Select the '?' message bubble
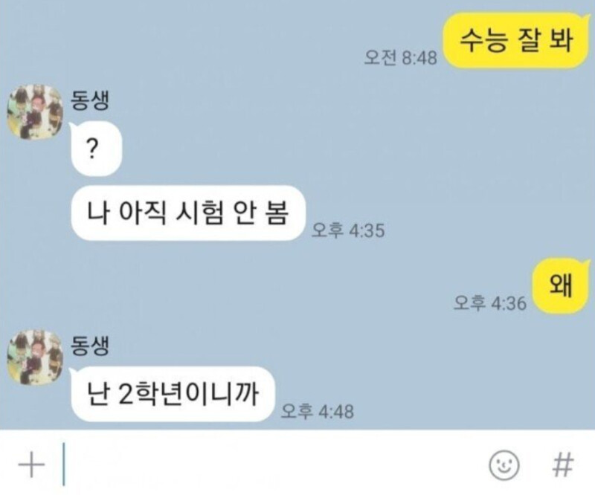 tap(96, 149)
